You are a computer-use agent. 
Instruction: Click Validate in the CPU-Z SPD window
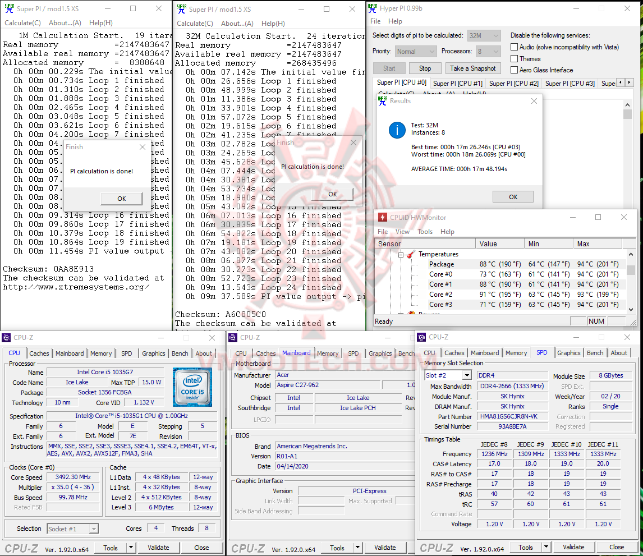click(x=573, y=547)
